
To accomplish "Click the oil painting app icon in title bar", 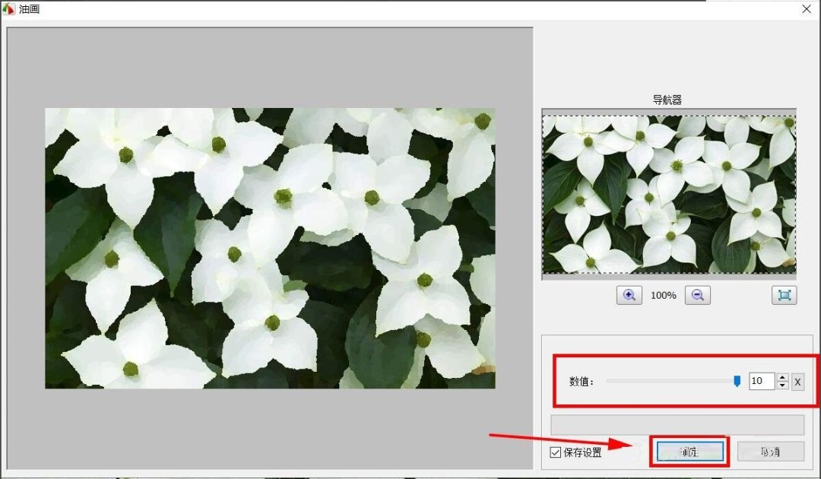I will tap(8, 9).
